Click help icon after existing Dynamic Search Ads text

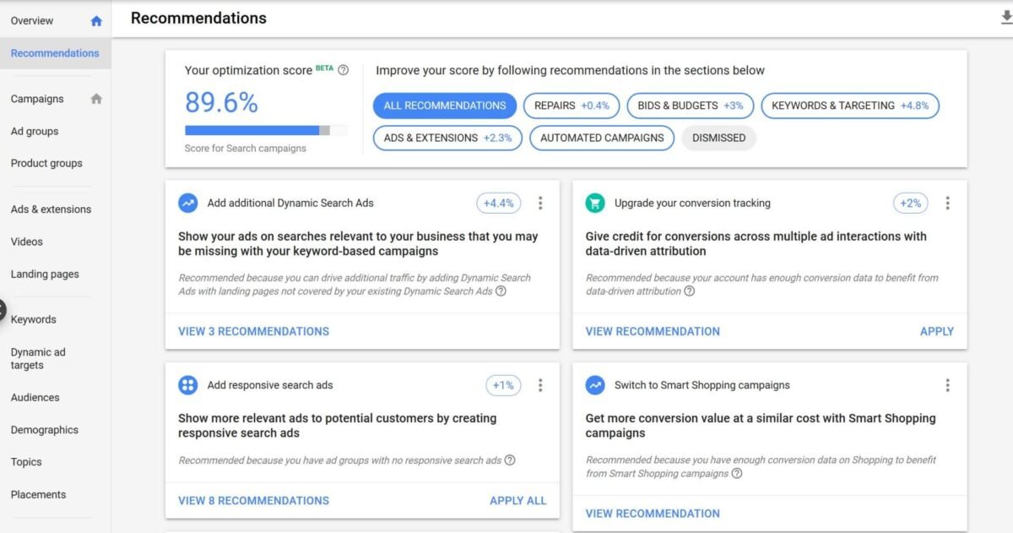click(x=501, y=291)
